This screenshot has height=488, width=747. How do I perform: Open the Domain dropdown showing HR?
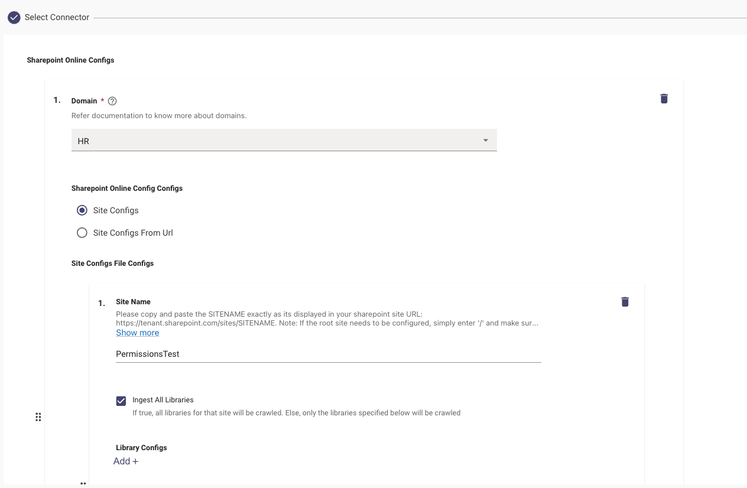[284, 140]
